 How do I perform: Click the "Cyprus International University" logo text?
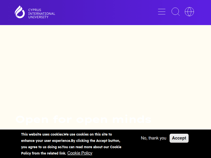(41, 13)
